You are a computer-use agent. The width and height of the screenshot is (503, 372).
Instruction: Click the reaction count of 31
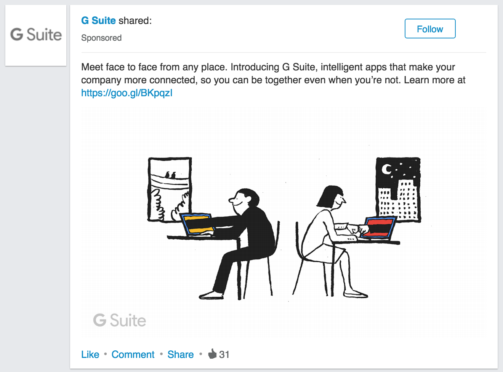point(224,354)
